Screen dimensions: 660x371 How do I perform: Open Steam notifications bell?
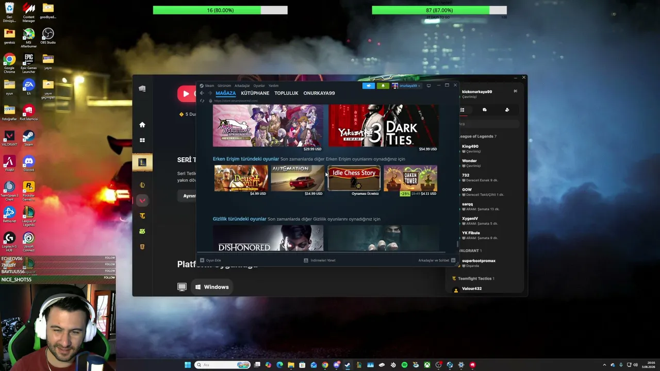(383, 86)
